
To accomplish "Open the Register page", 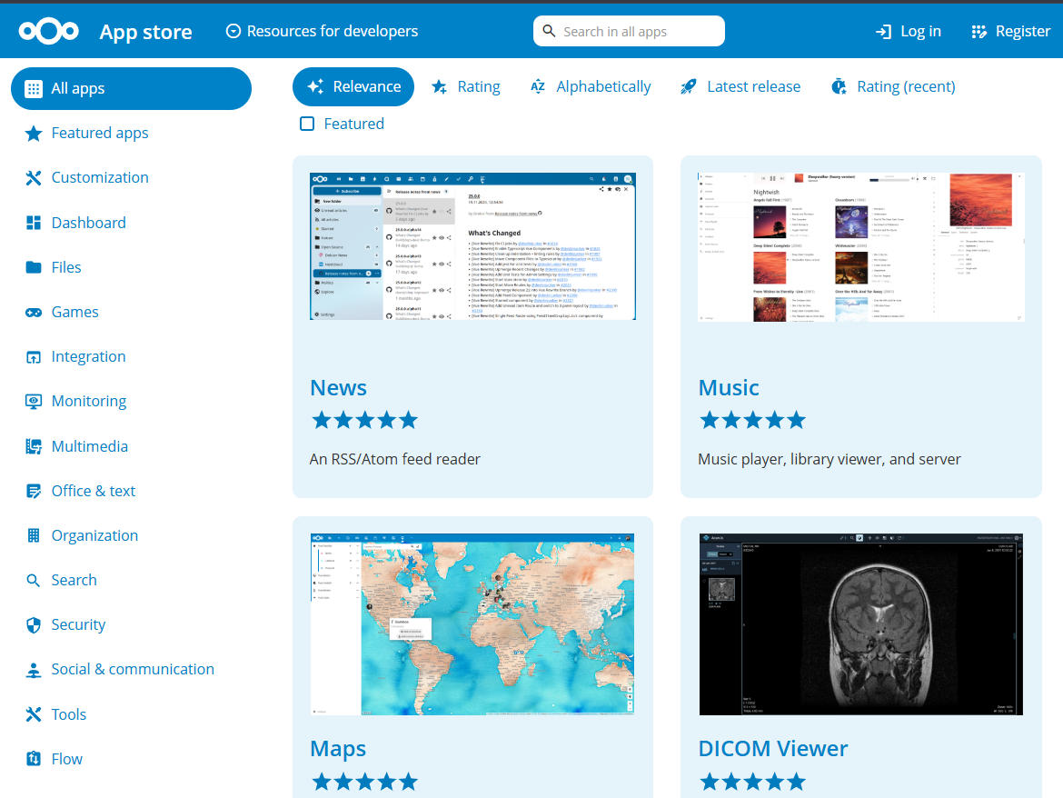I will [x=1010, y=31].
